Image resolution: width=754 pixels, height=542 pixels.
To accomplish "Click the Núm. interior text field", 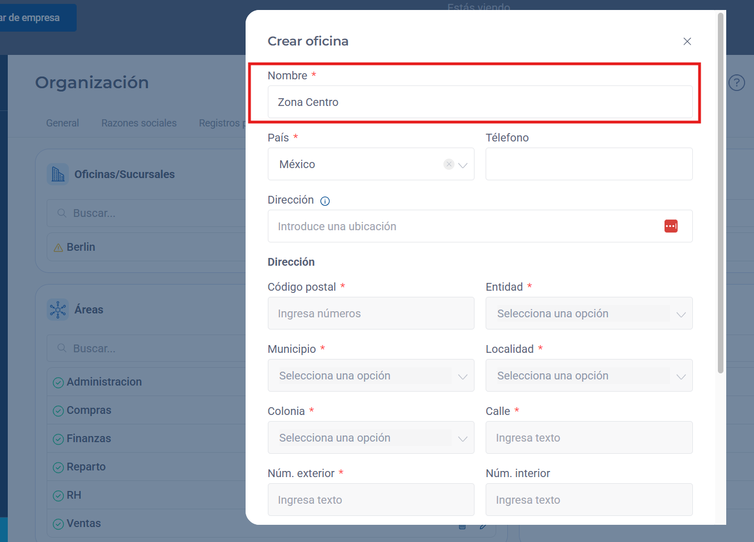I will [x=589, y=500].
